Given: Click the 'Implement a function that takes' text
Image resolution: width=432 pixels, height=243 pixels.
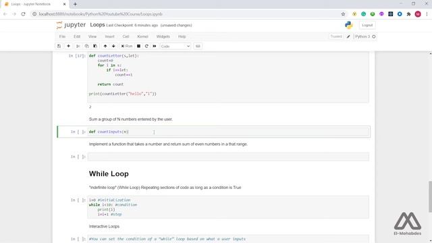Looking at the screenshot, I should click(x=168, y=144).
